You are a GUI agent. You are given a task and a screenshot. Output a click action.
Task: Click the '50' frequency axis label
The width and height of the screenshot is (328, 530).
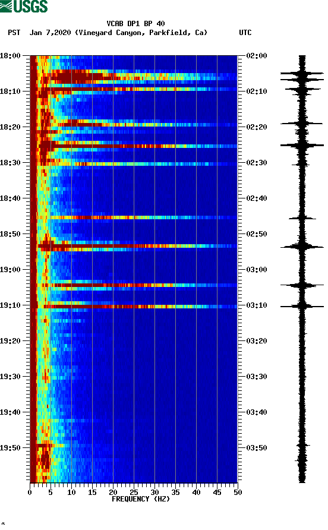pyautogui.click(x=238, y=493)
